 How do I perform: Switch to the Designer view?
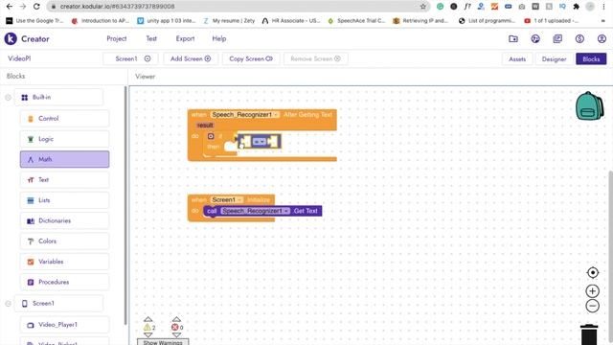coord(554,59)
